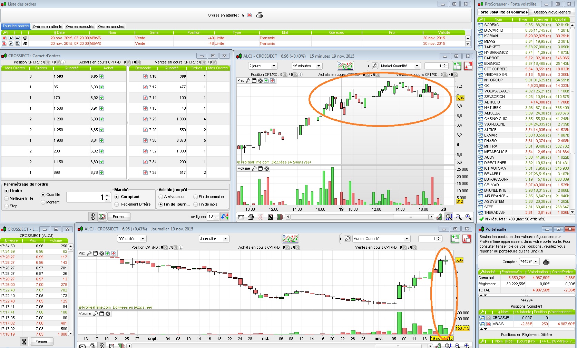Open the Compte 744294 account dropdown
The width and height of the screenshot is (577, 348).
[x=529, y=262]
